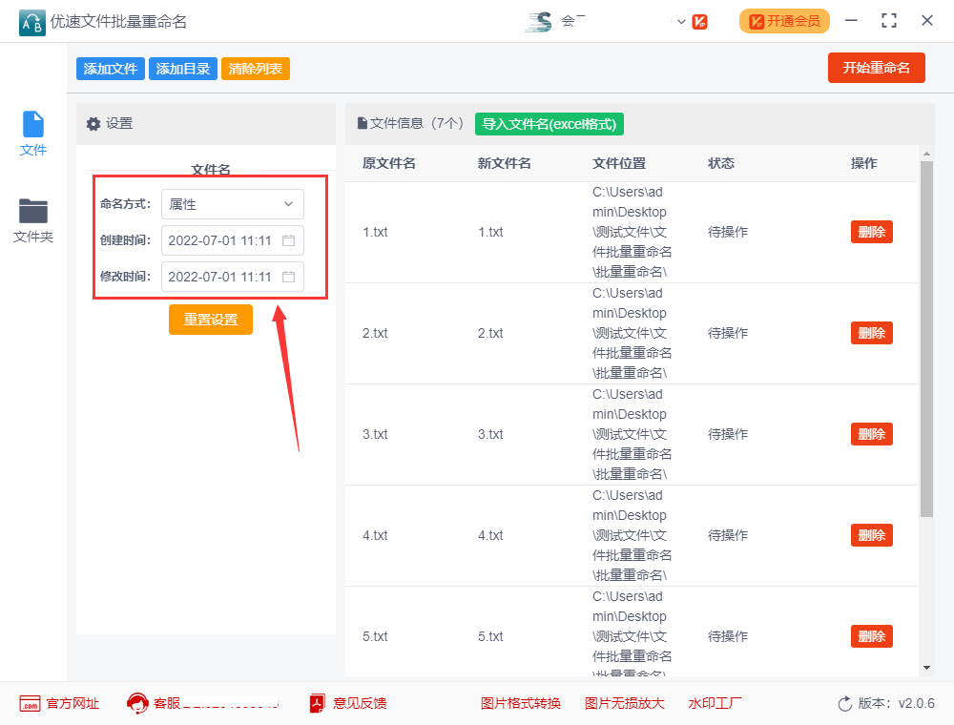Image resolution: width=954 pixels, height=725 pixels.
Task: Click the 客服 customer service icon
Action: (x=138, y=704)
